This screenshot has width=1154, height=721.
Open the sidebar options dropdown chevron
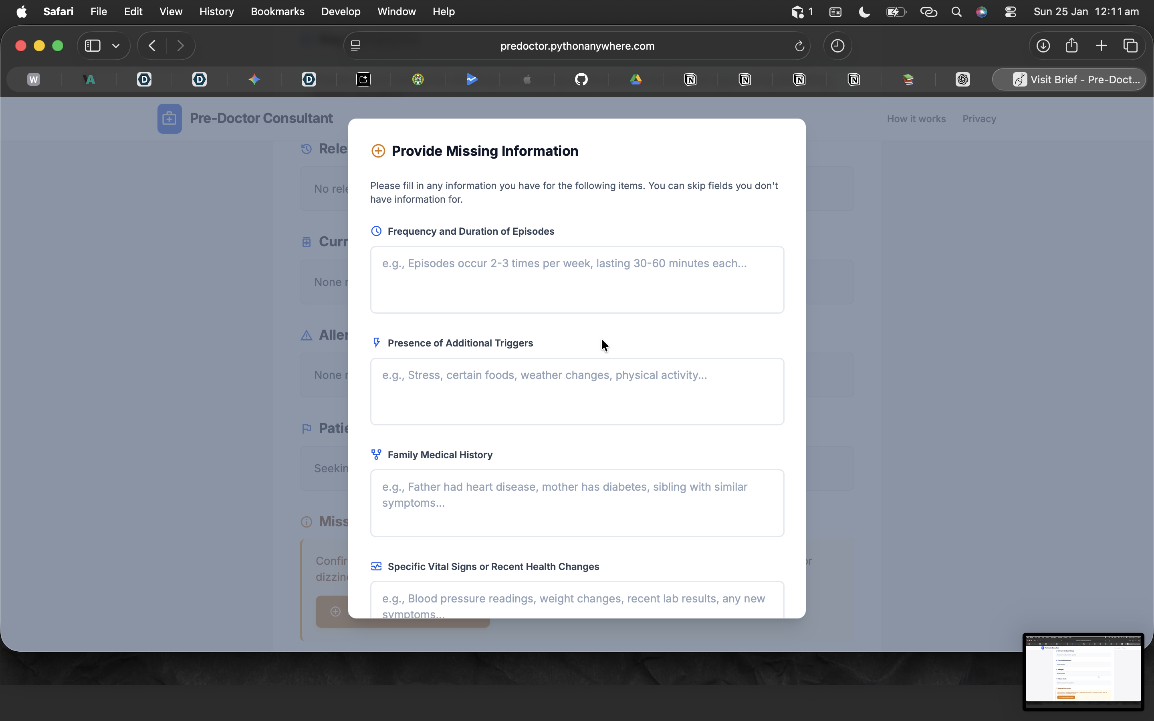point(116,46)
